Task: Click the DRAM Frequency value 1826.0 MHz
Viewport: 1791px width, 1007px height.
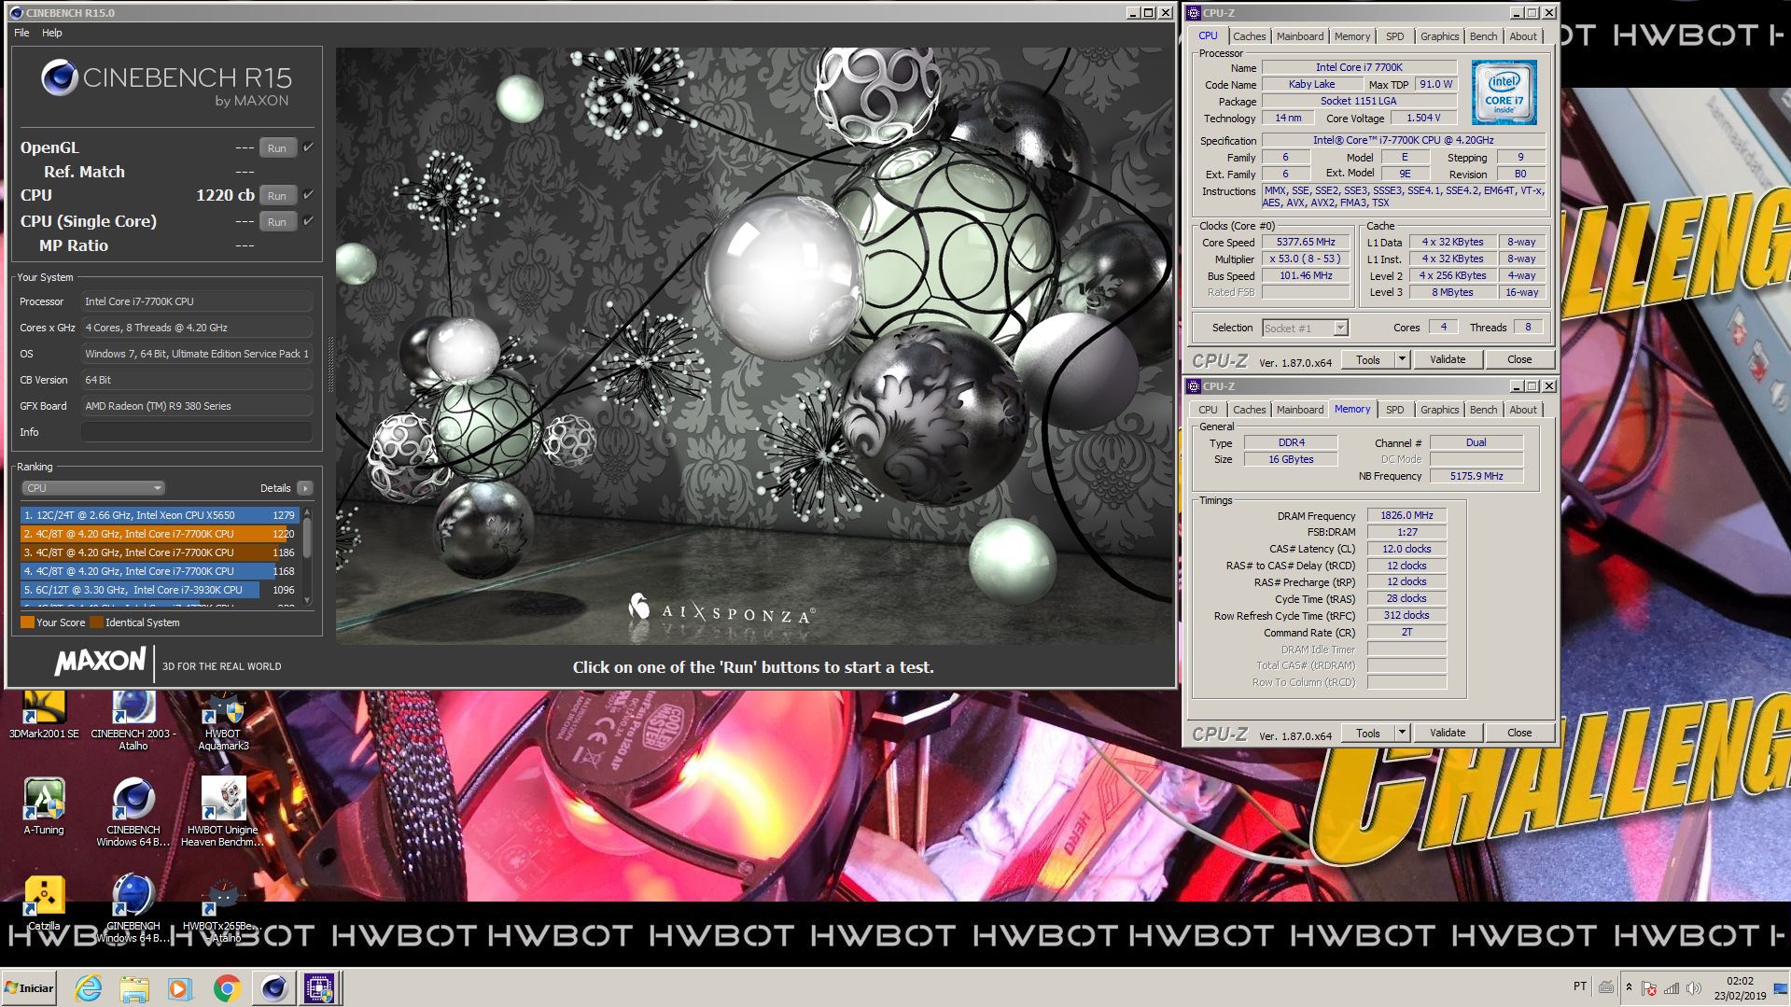Action: [x=1406, y=515]
